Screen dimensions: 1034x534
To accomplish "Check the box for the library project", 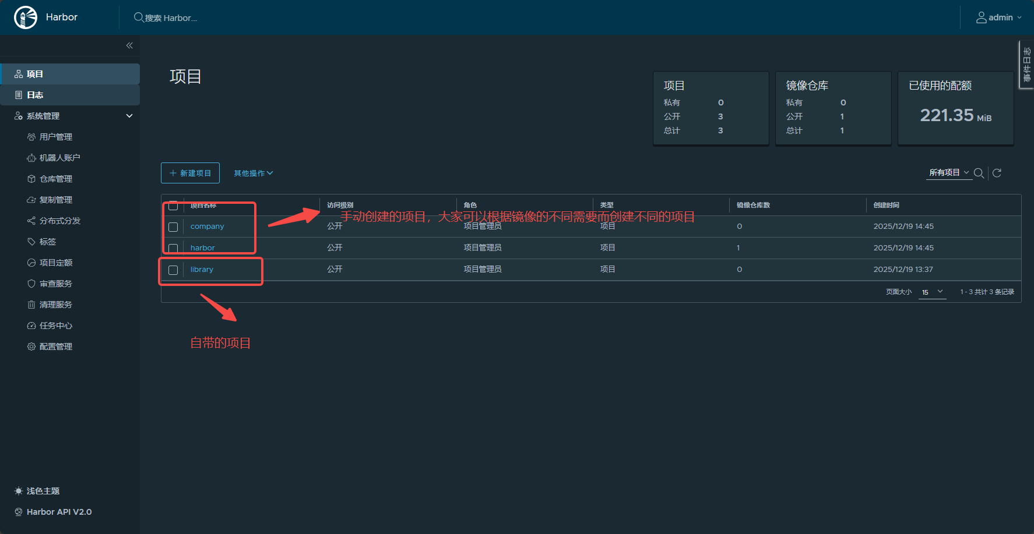I will (x=173, y=270).
